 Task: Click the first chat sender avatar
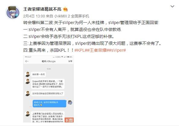27,74
